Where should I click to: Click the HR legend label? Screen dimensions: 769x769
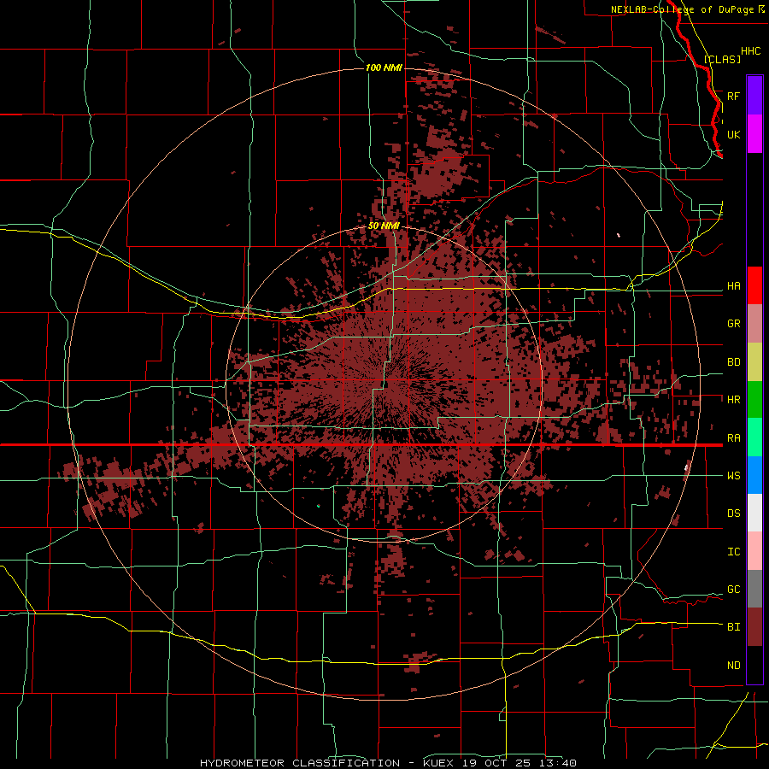click(733, 400)
